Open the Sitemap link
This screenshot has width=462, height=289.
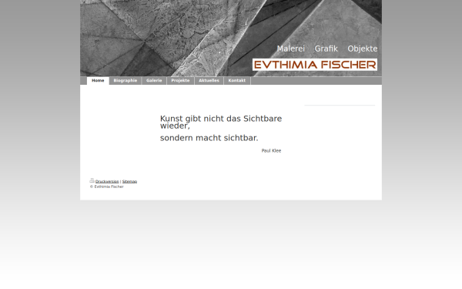click(x=129, y=181)
